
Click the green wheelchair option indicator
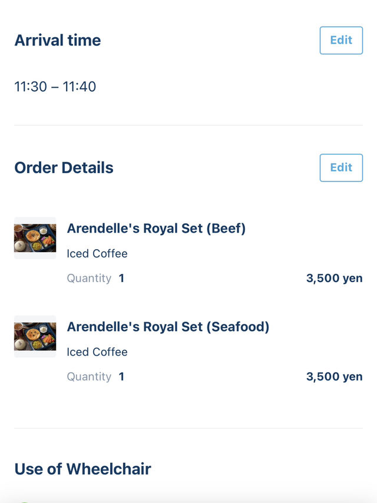(x=24, y=502)
